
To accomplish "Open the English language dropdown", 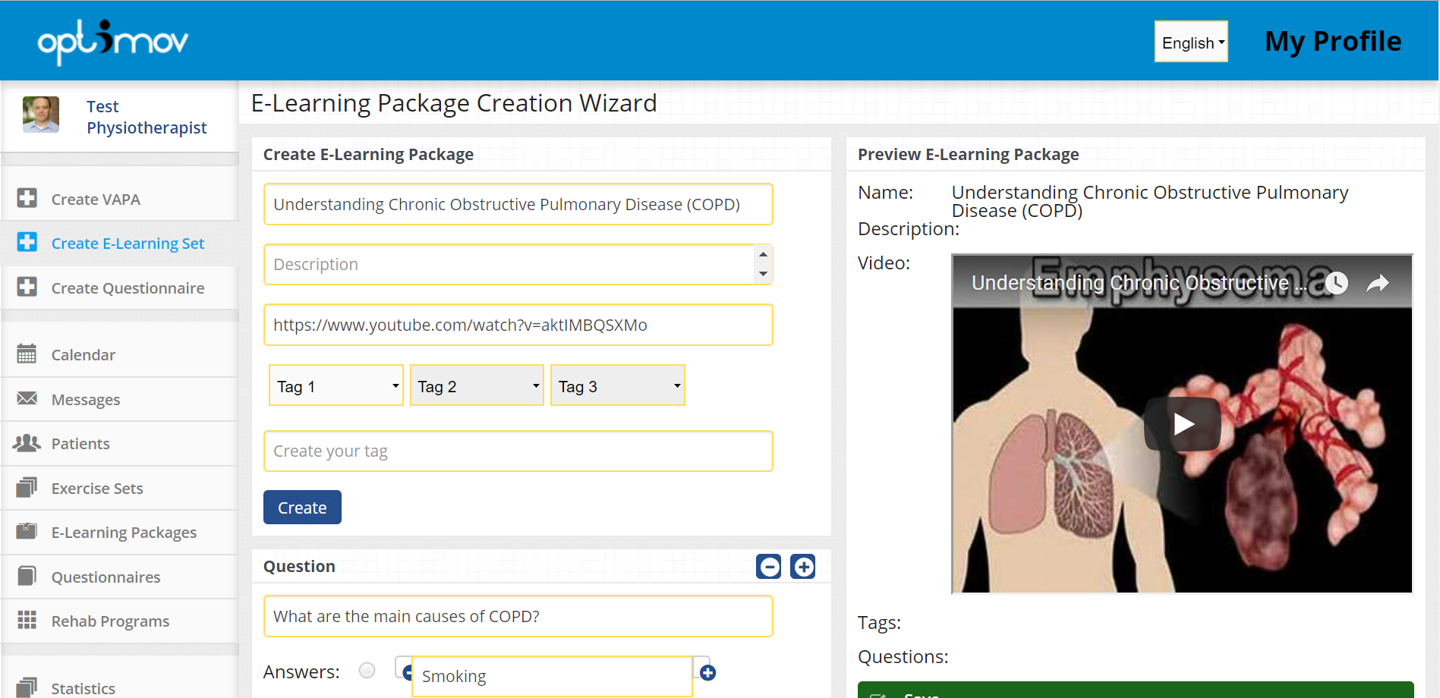I will click(x=1191, y=42).
